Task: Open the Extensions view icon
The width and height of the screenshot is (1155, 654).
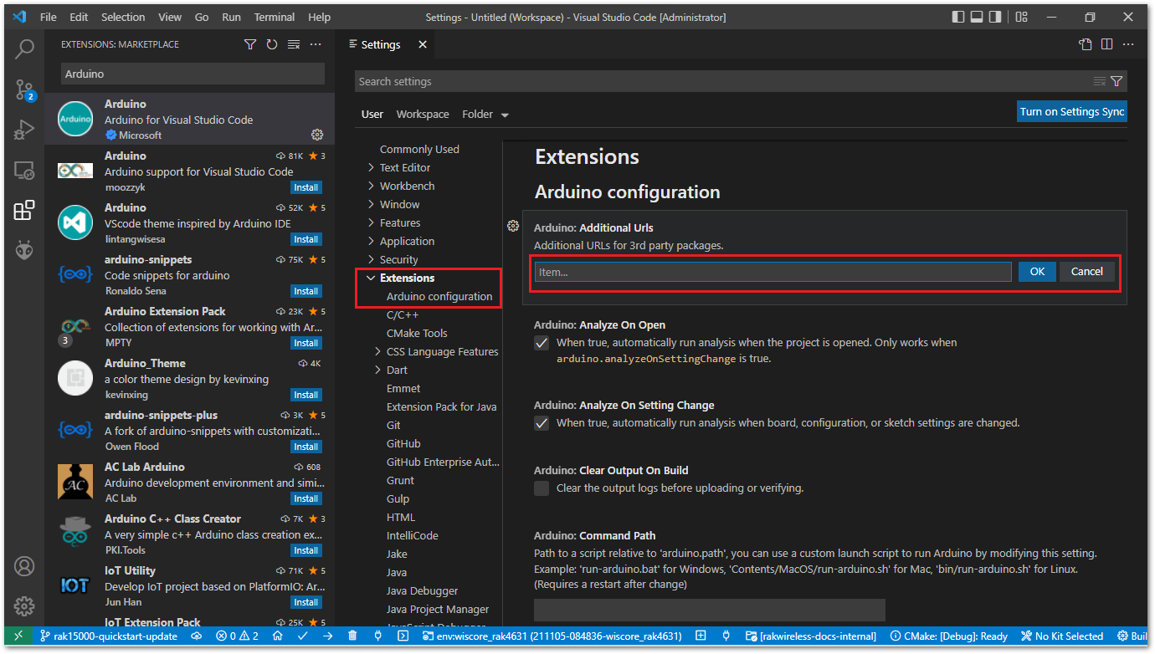Action: (24, 211)
